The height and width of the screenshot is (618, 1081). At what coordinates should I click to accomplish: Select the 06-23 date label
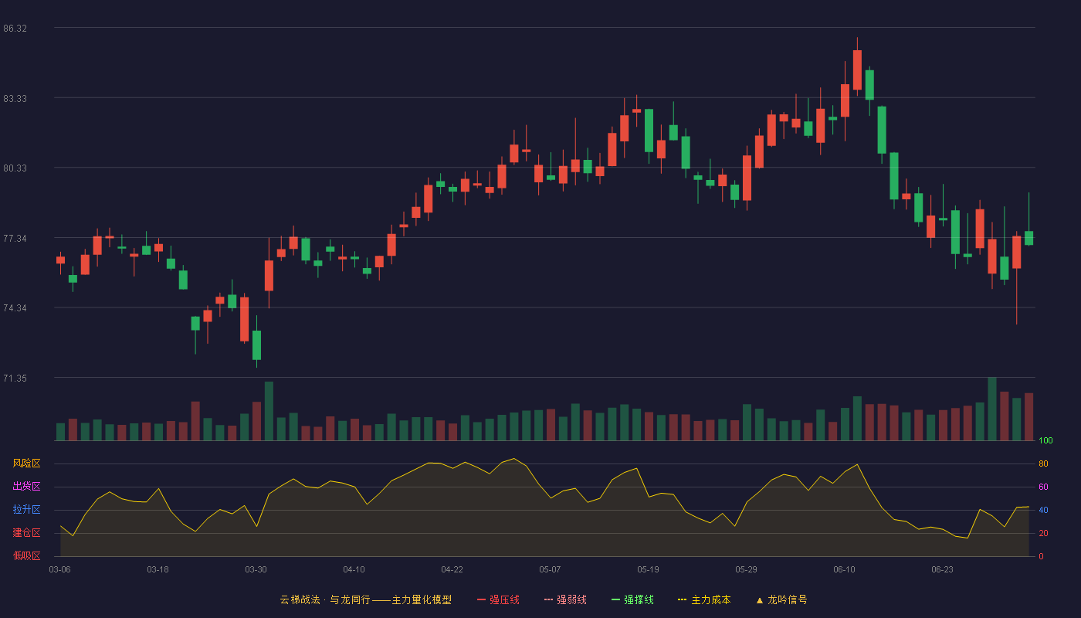click(942, 569)
